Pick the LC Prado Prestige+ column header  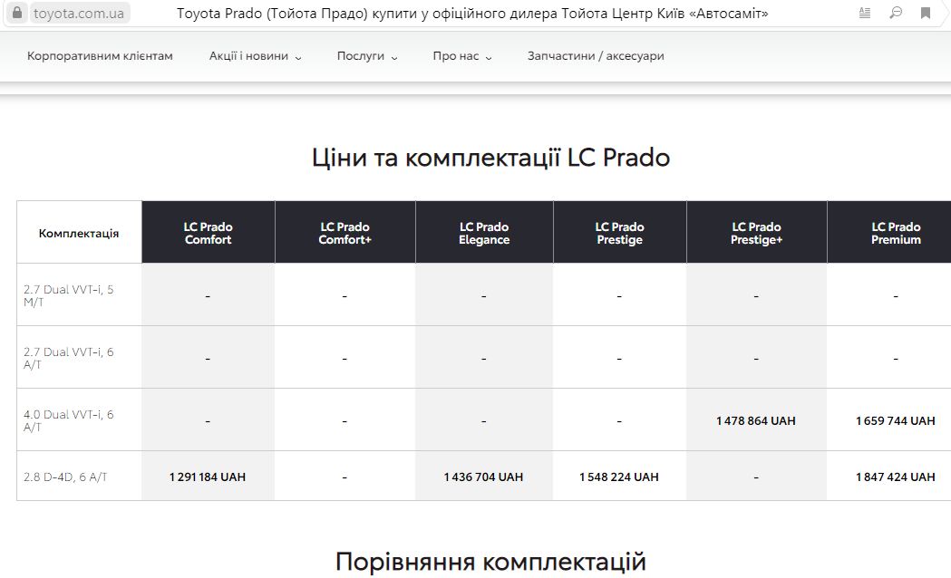(x=756, y=233)
